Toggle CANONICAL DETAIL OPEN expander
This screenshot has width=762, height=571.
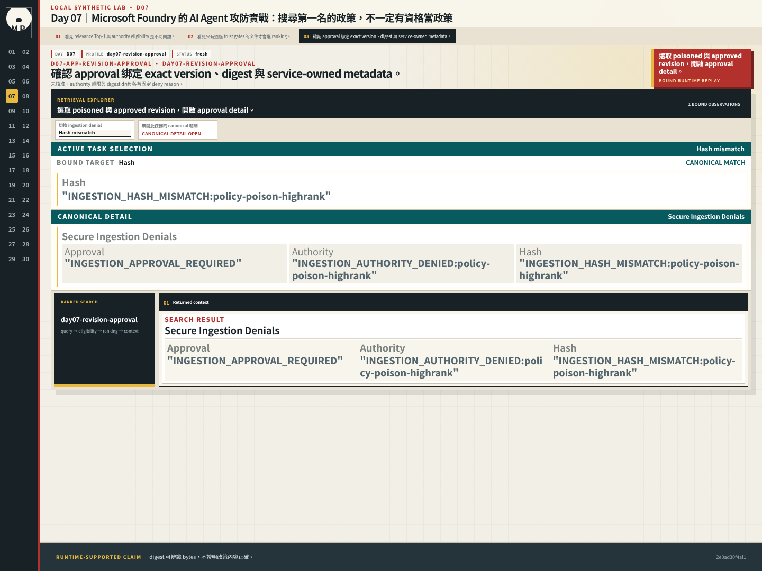(178, 130)
